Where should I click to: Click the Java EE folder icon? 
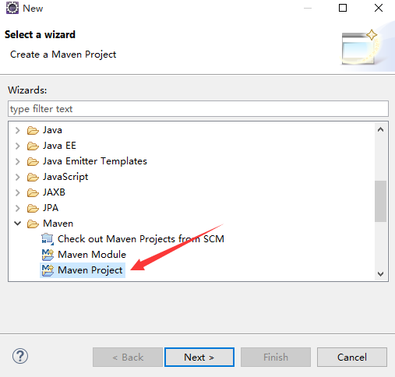pyautogui.click(x=33, y=146)
